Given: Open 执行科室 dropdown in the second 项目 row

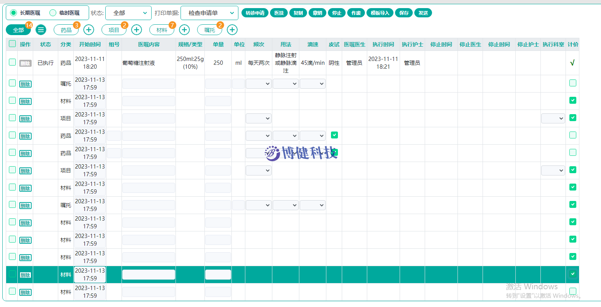Looking at the screenshot, I should (x=553, y=170).
